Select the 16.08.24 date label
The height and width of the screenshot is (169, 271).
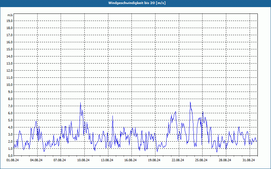(131, 160)
